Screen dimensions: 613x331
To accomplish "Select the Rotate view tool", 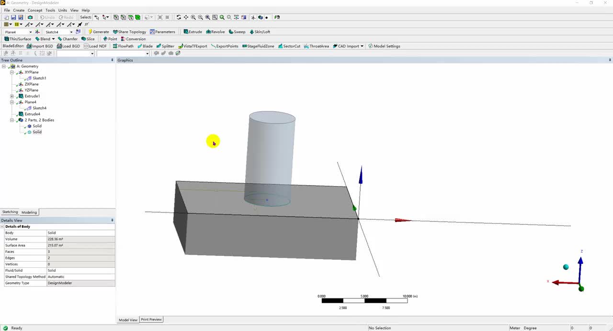I will pyautogui.click(x=179, y=17).
